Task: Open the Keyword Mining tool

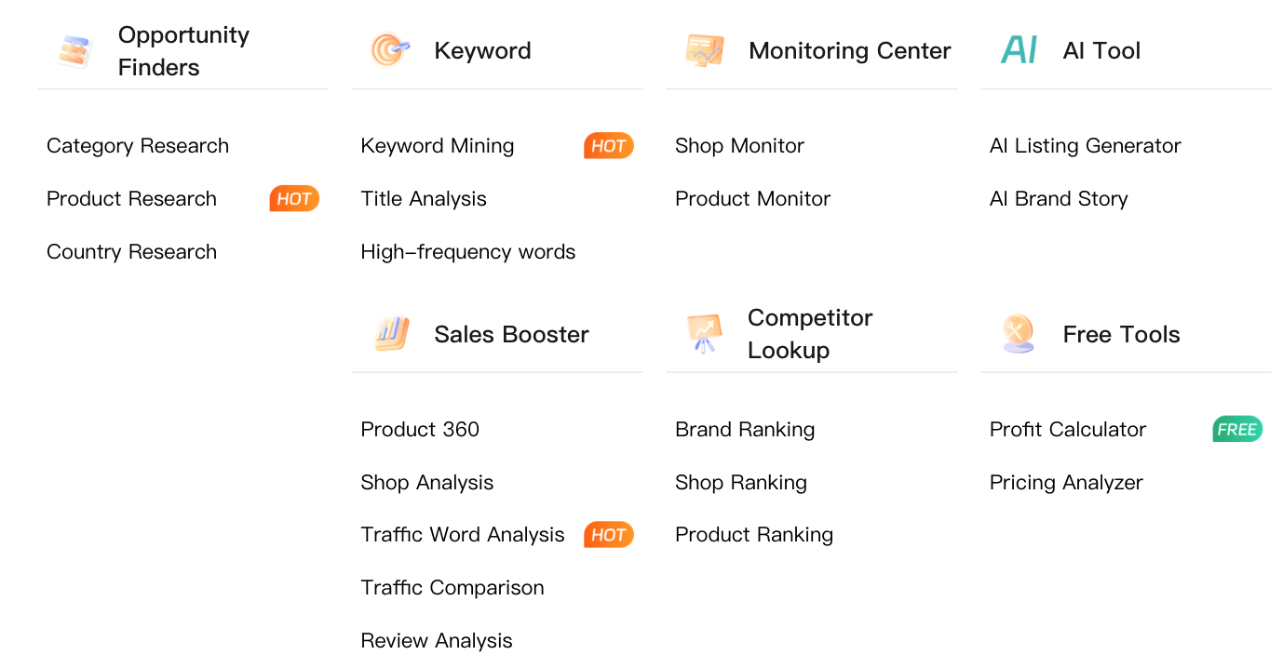Action: tap(438, 146)
